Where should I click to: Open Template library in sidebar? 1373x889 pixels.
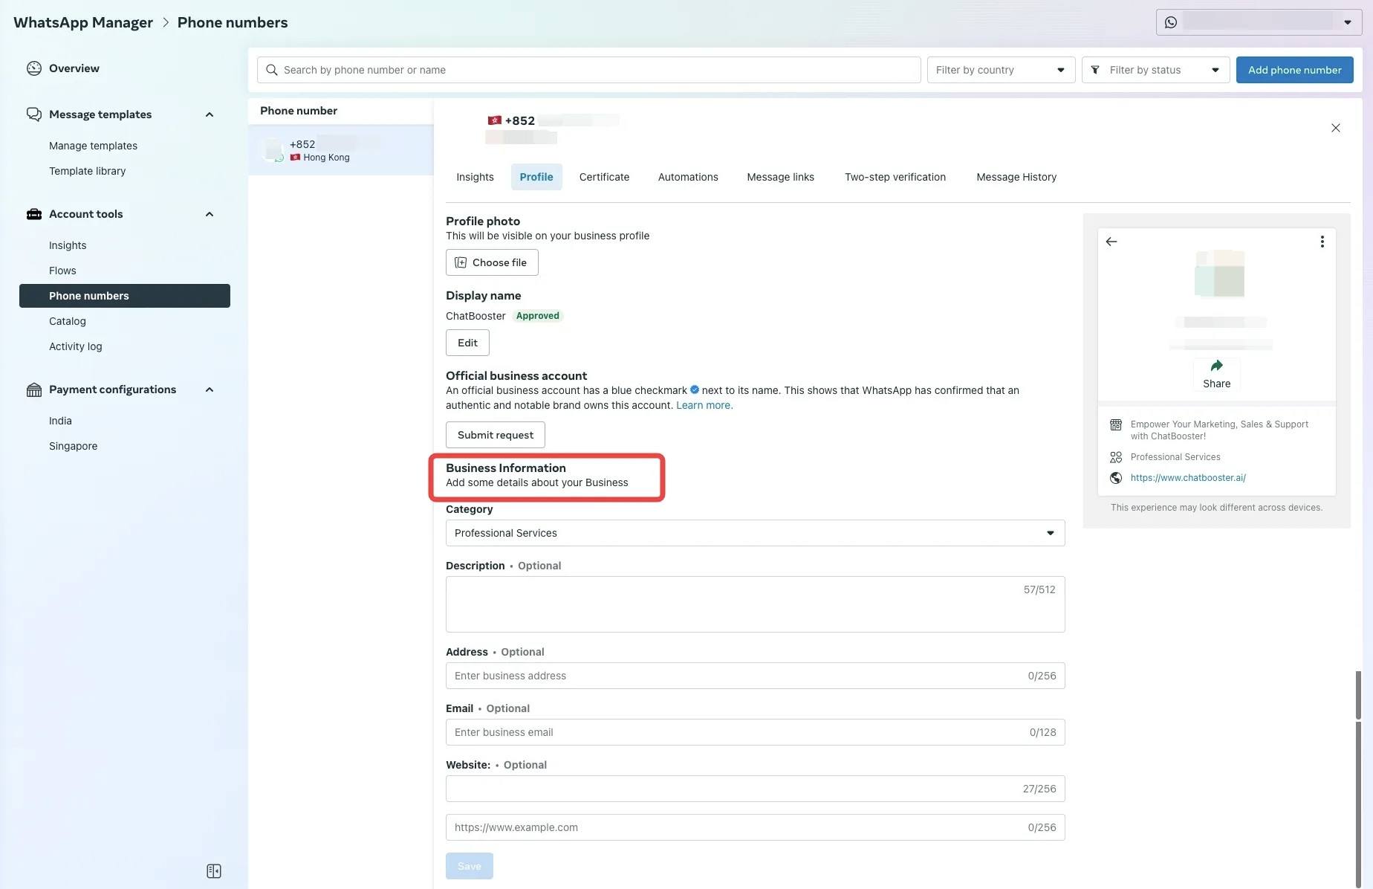(87, 171)
